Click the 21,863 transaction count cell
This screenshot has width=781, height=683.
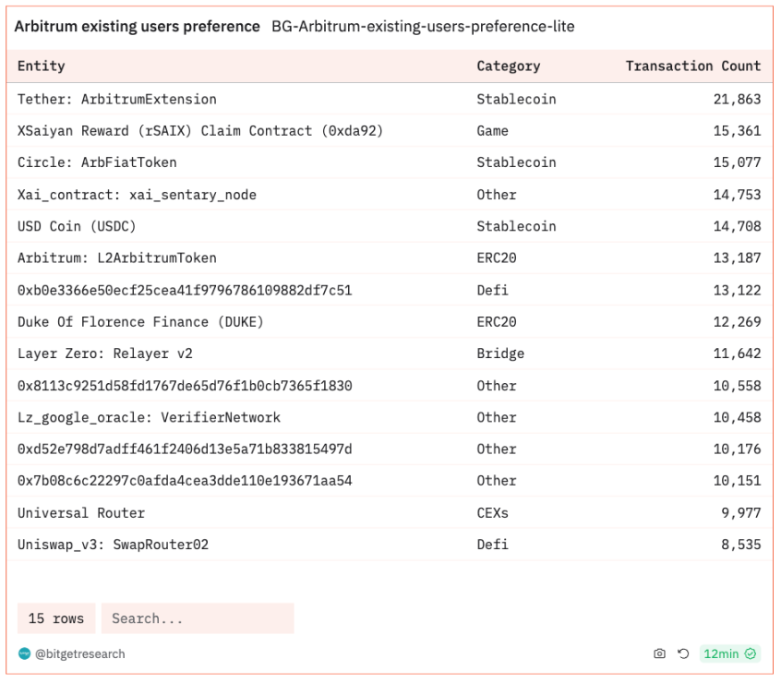pos(737,99)
